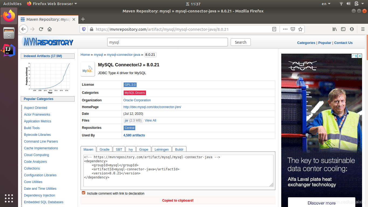Switch to the Grape tab
368x207 pixels.
(144, 149)
